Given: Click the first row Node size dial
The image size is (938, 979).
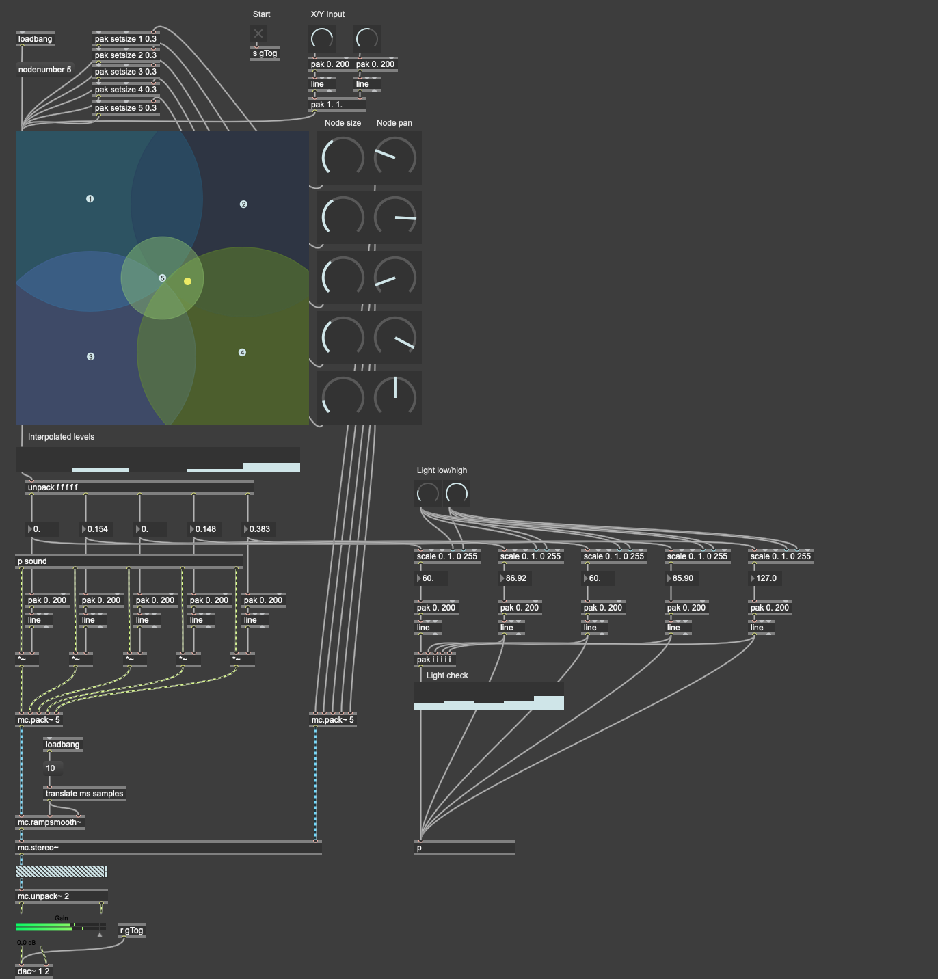Looking at the screenshot, I should click(x=343, y=158).
